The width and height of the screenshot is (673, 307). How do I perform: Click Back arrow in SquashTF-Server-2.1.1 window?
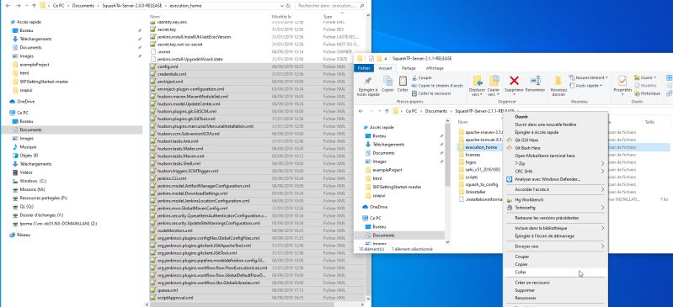(x=361, y=111)
